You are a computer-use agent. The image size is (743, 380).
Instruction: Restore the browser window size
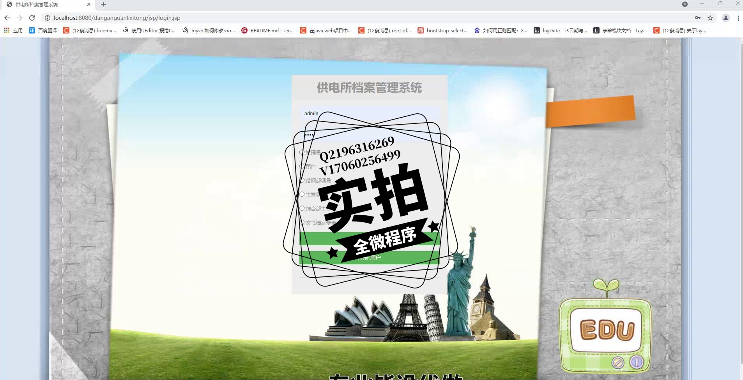point(720,4)
